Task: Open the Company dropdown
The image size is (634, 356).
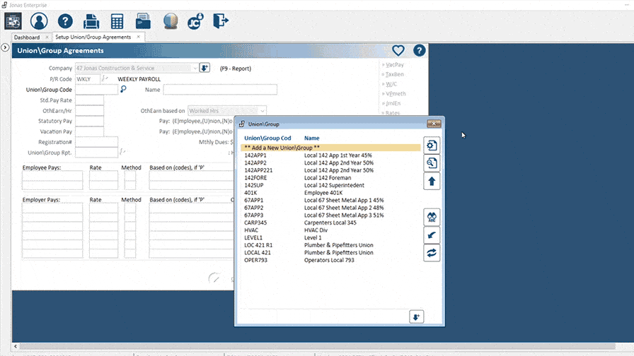Action: [195, 69]
